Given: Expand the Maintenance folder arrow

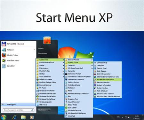Looking at the screenshot, I should coord(63,68).
